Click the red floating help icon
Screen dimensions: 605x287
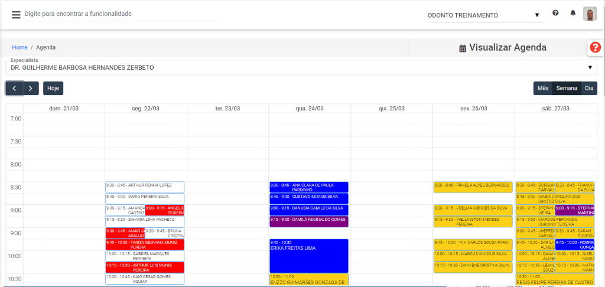click(x=596, y=48)
